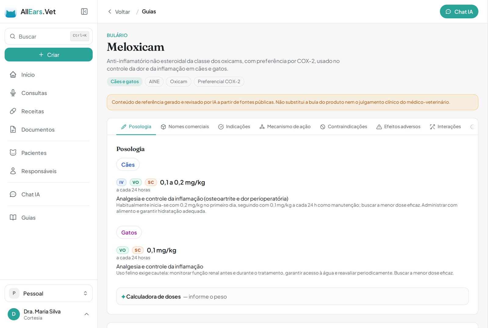
Task: Click the Receitas pill icon
Action: coord(13,111)
